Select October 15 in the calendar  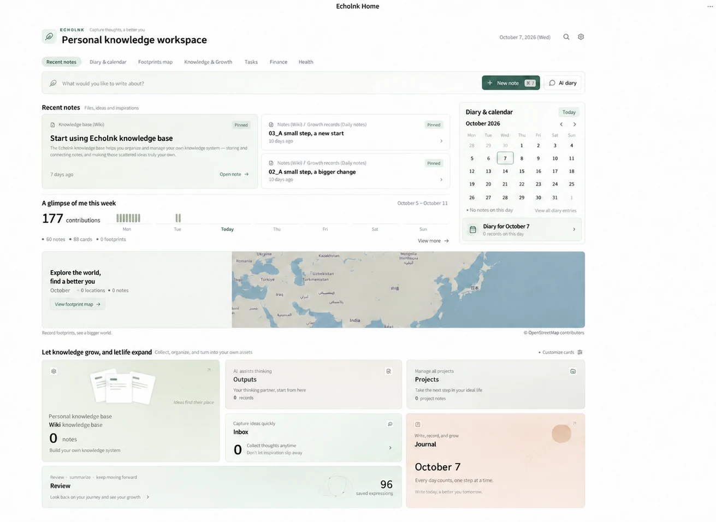522,171
